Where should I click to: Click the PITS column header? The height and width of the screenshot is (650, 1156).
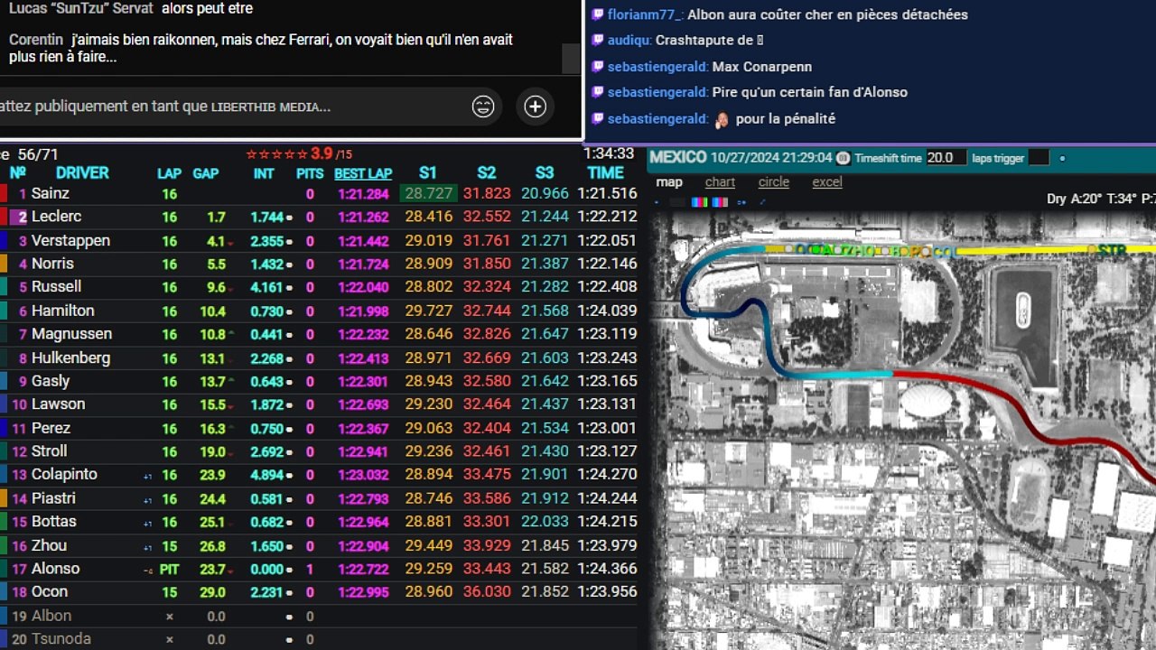(x=310, y=173)
